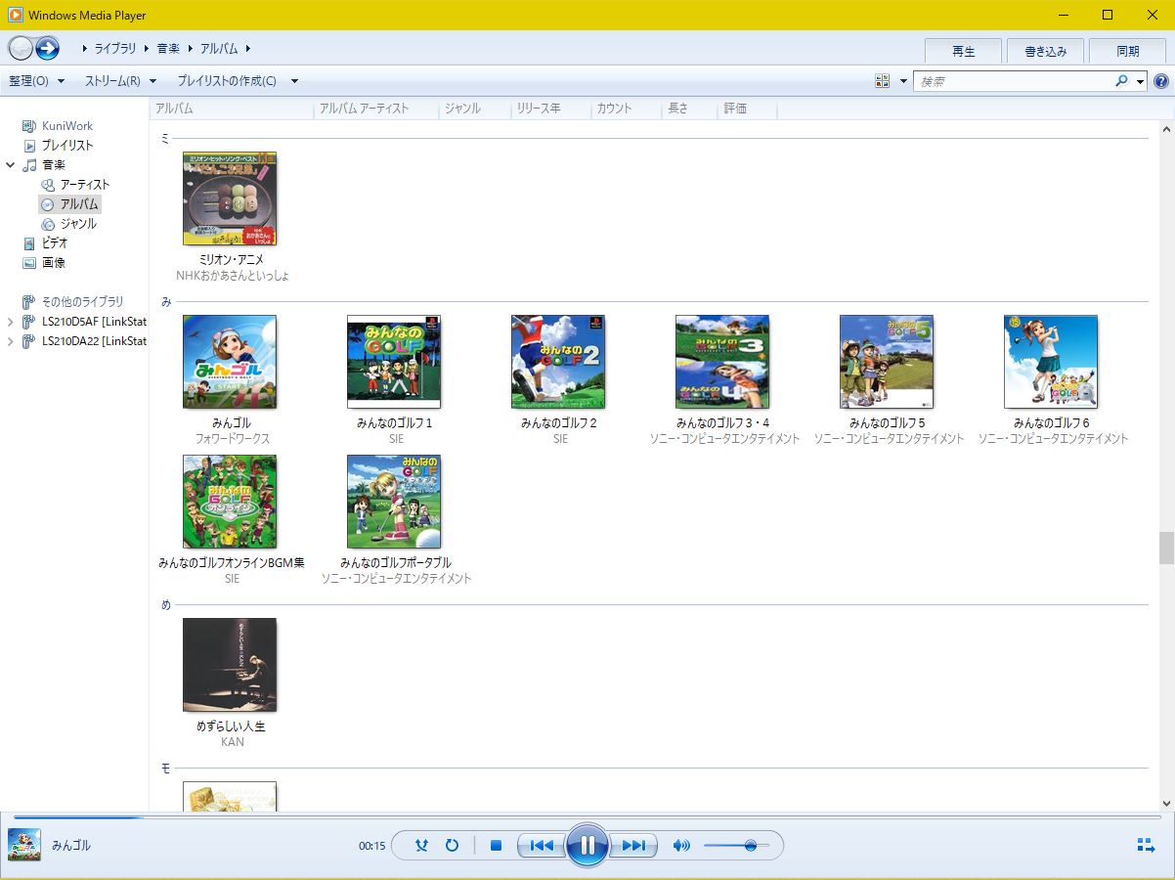
Task: Expand the LS210D5AF library node
Action: click(11, 322)
